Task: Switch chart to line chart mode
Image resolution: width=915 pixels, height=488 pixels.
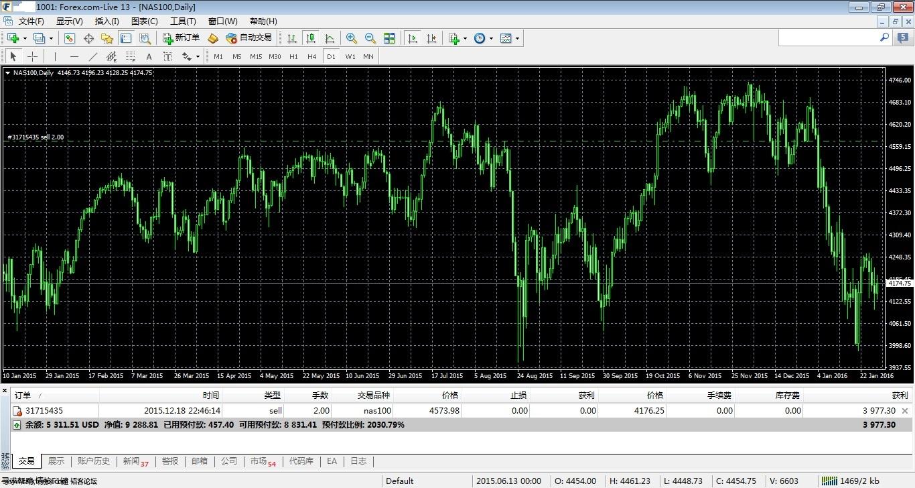Action: coord(329,38)
